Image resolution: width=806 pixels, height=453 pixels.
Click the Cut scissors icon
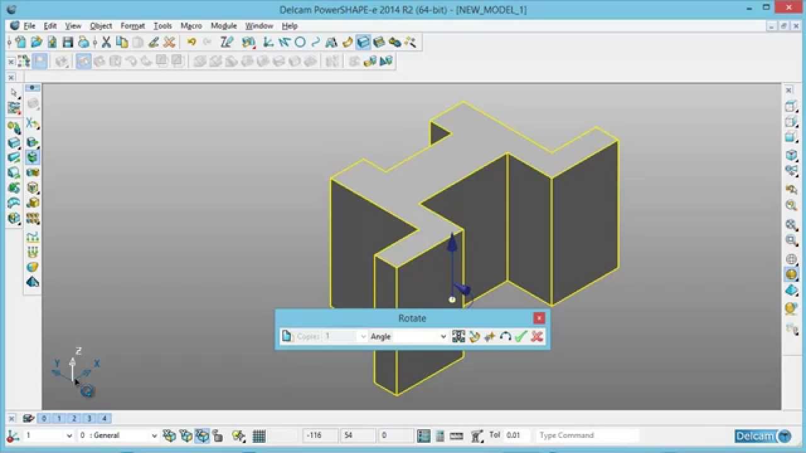point(106,42)
